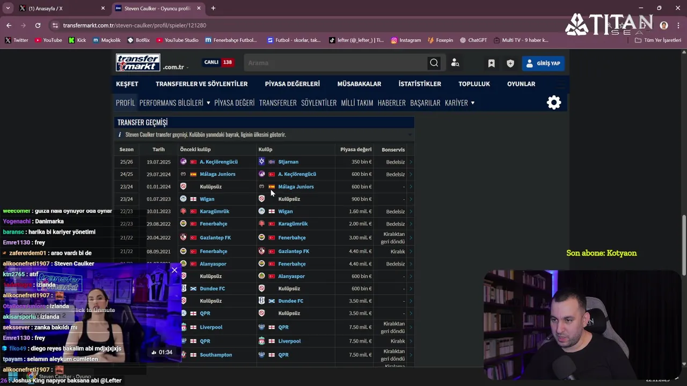This screenshot has width=687, height=386.
Task: Close the Steven Caulker tab
Action: point(199,8)
